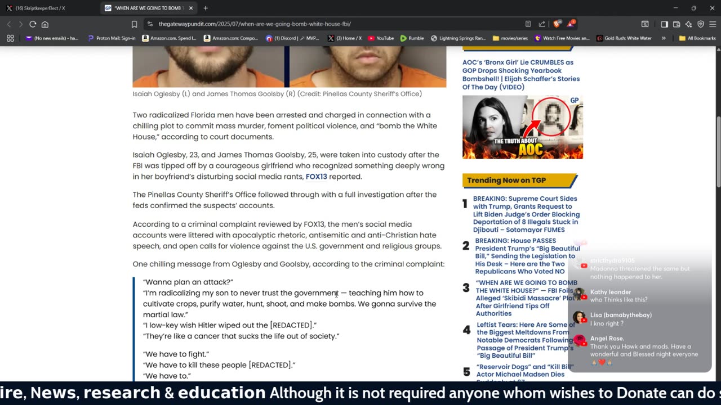Open Lightning Springs Ran... bookmark
721x405 pixels.
coord(458,38)
